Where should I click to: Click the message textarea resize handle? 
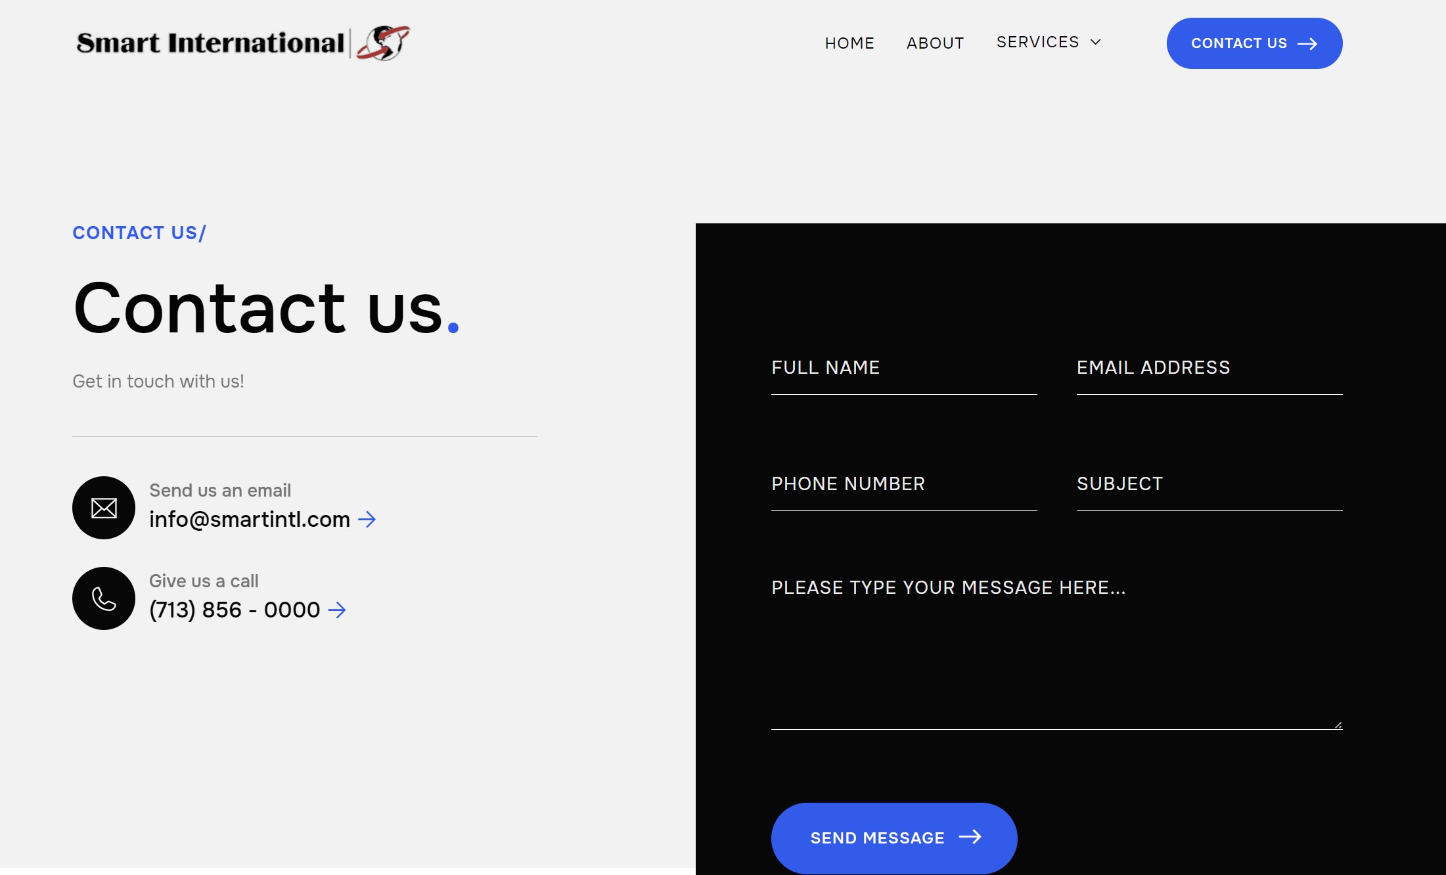click(x=1338, y=725)
